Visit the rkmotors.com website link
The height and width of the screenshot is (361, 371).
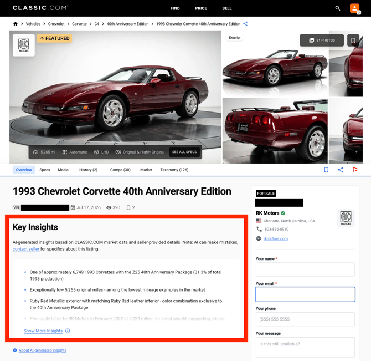click(x=276, y=238)
